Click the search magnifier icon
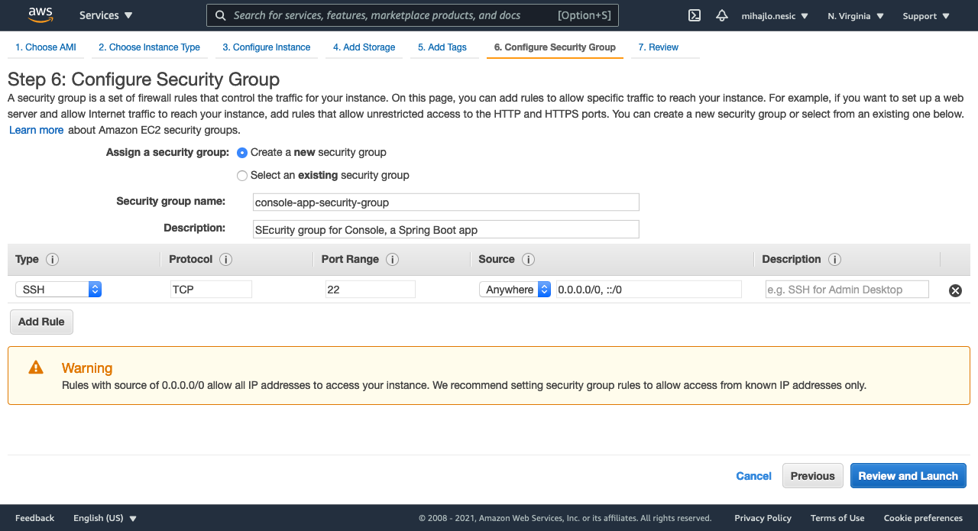The width and height of the screenshot is (978, 531). coord(220,15)
